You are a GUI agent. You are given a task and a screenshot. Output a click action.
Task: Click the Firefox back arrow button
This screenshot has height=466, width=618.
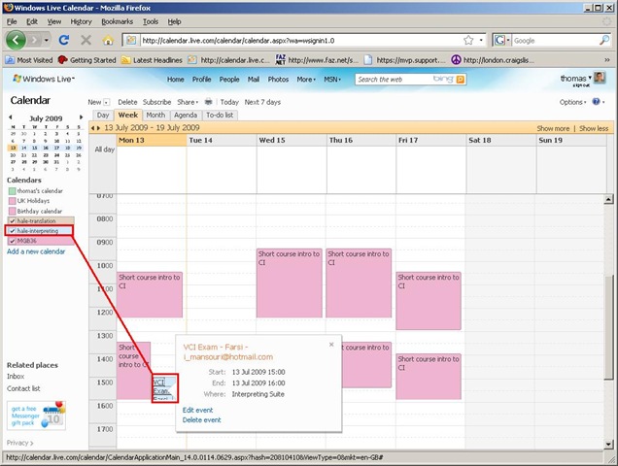[17, 41]
